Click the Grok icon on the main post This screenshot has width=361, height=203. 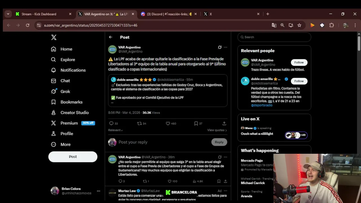(x=219, y=47)
